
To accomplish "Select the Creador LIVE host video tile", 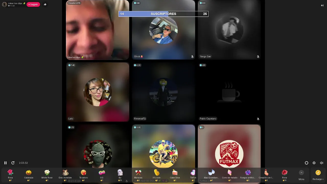I will 98,30.
